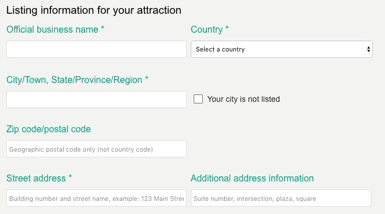385x214 pixels.
Task: Click the asterisk after State/Province/Region
Action: click(147, 78)
